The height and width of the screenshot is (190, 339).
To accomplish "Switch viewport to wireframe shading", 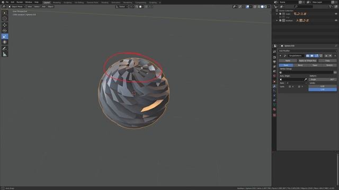I will pyautogui.click(x=259, y=7).
